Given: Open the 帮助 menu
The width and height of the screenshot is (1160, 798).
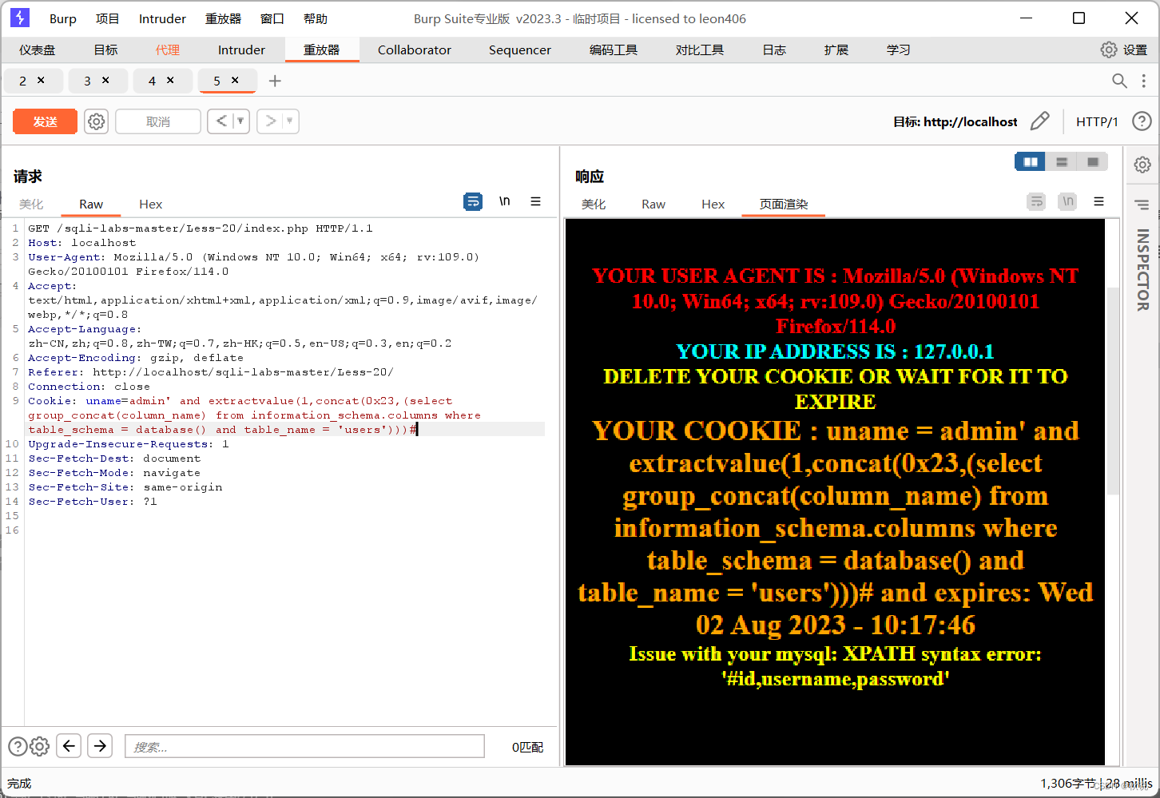Looking at the screenshot, I should [316, 18].
